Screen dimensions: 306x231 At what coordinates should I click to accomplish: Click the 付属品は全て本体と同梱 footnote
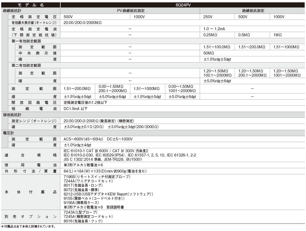[x=29, y=226]
